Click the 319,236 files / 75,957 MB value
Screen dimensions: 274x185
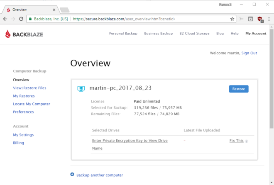pyautogui.click(x=158, y=108)
